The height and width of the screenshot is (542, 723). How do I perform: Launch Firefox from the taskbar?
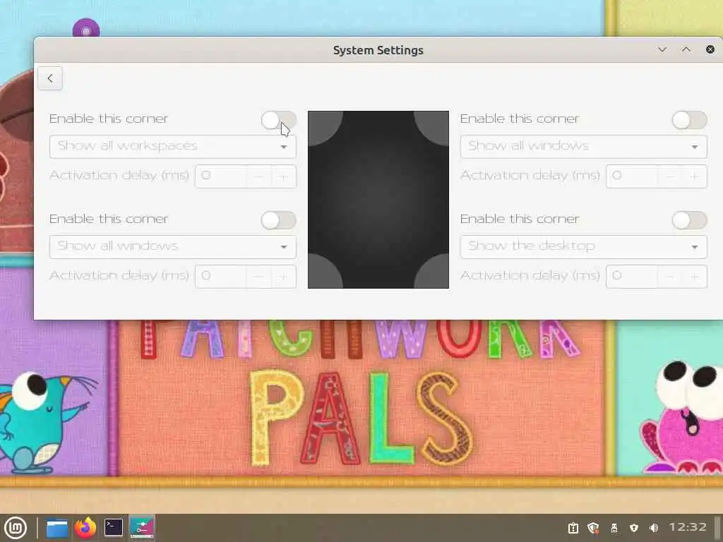pos(85,528)
